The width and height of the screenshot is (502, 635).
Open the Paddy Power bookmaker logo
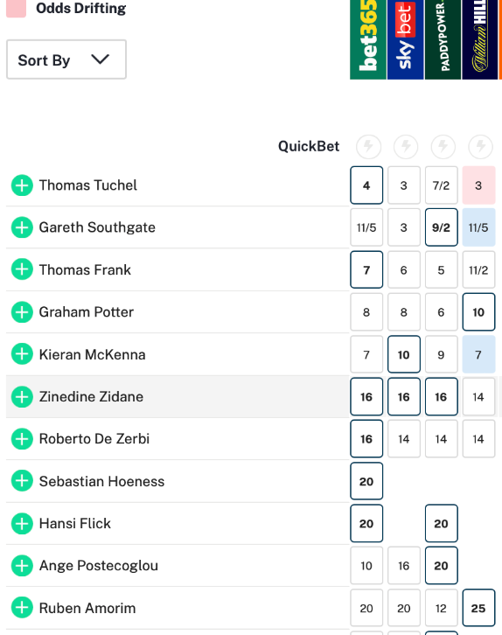[443, 39]
